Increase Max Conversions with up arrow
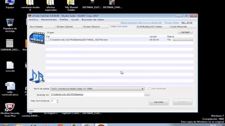 58,100
